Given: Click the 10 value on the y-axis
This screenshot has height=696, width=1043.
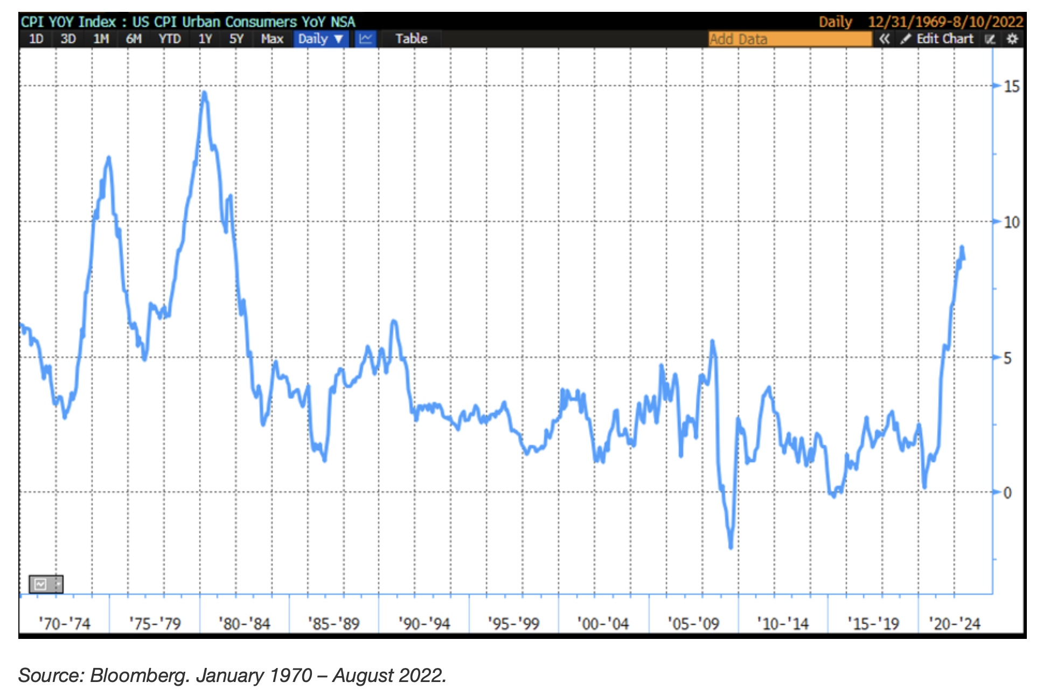Looking at the screenshot, I should pyautogui.click(x=1012, y=222).
